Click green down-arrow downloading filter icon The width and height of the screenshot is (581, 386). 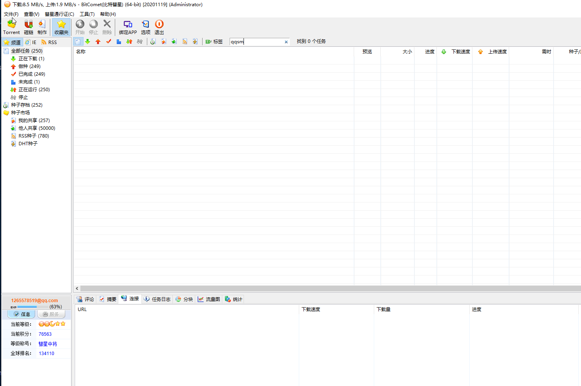tap(88, 41)
